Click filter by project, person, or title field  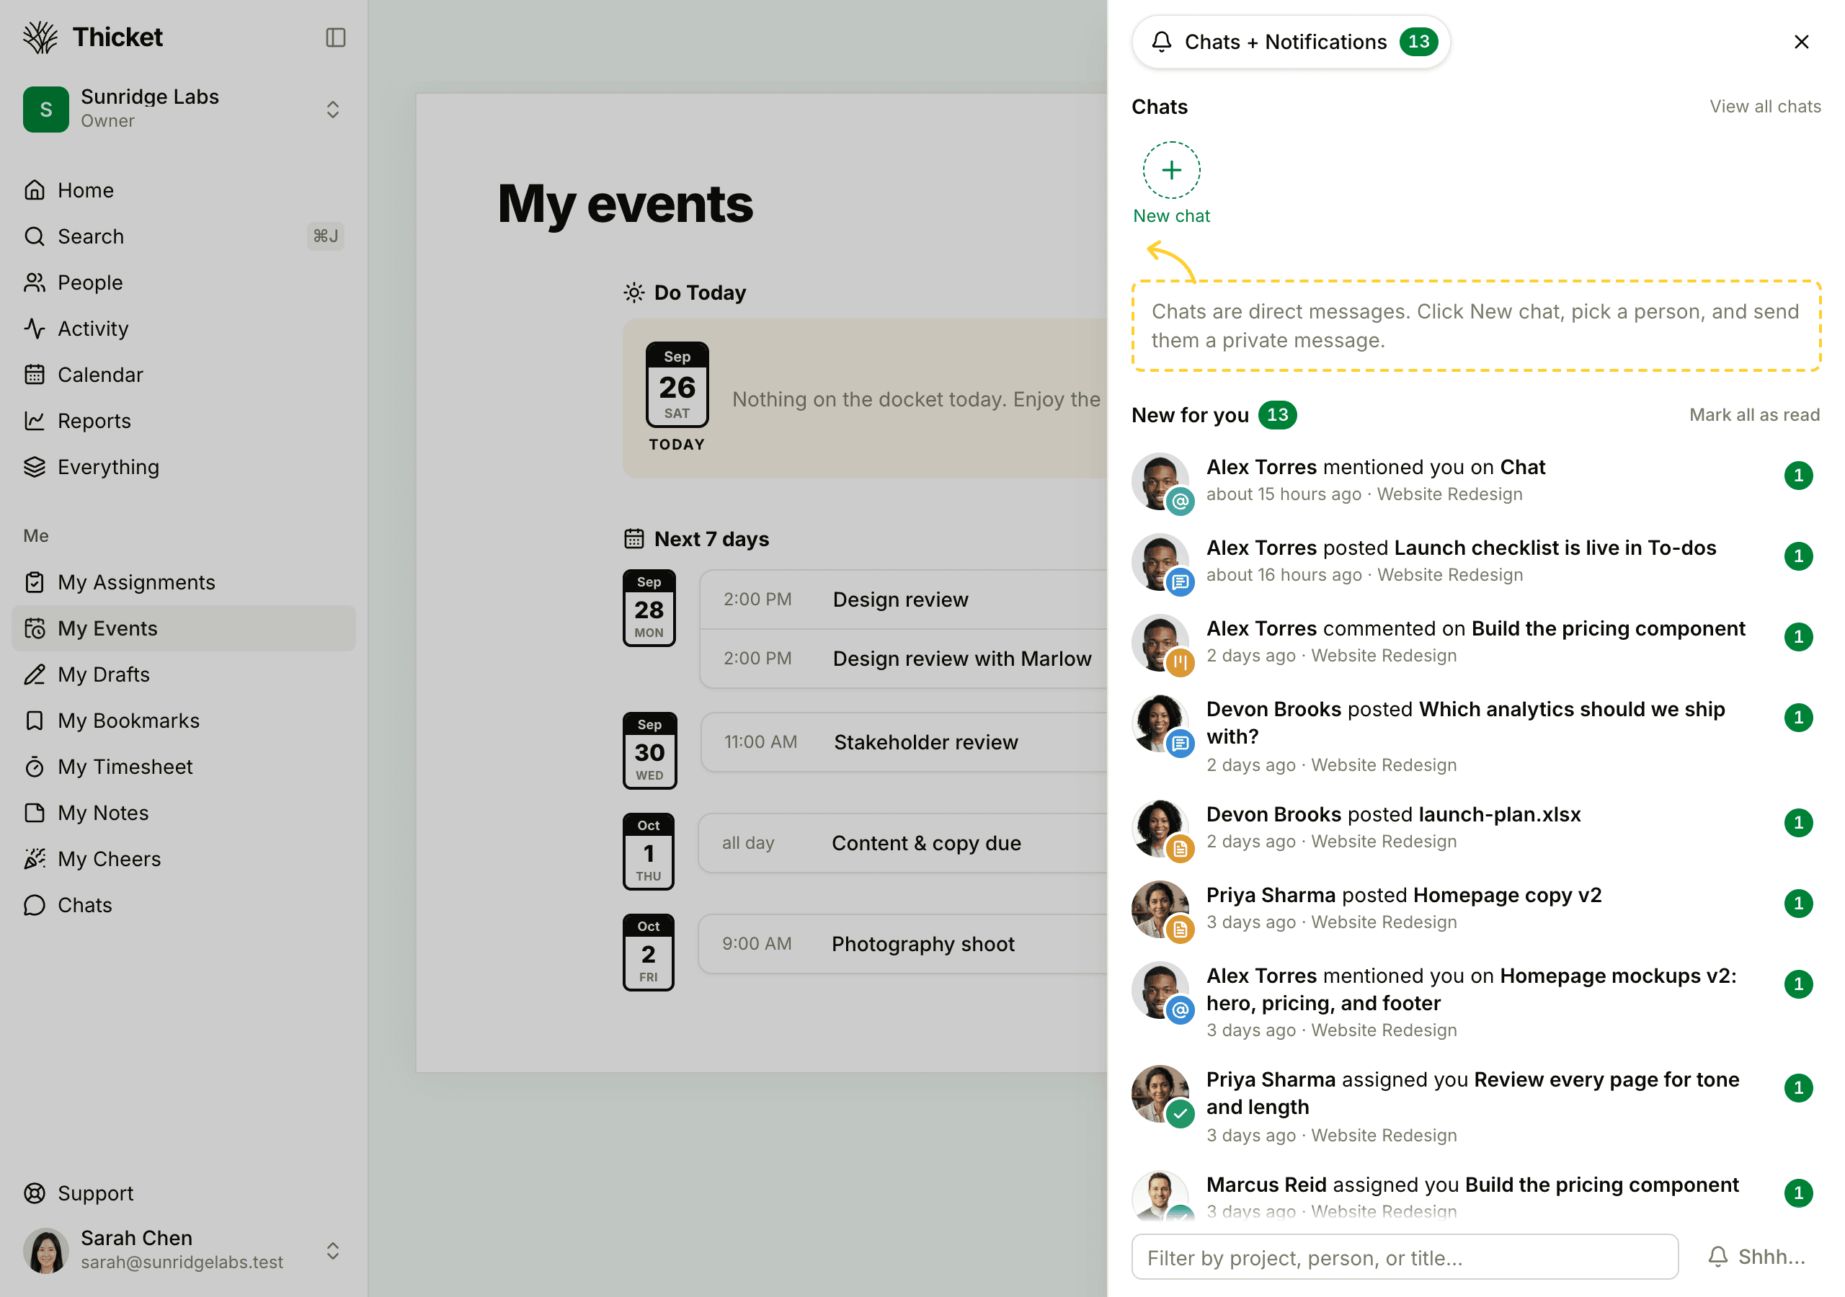1404,1257
